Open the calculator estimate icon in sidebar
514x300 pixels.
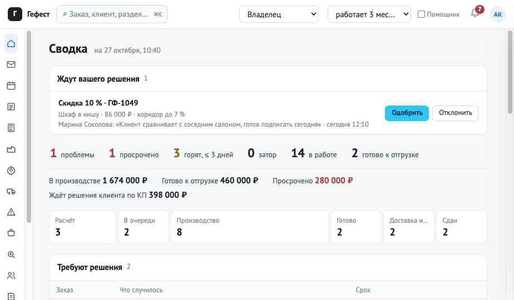(x=11, y=128)
